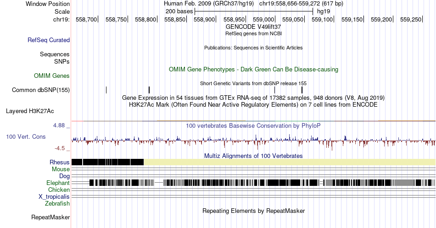
Task: Open the X_tropicalis alignment label
Action: tap(54, 197)
